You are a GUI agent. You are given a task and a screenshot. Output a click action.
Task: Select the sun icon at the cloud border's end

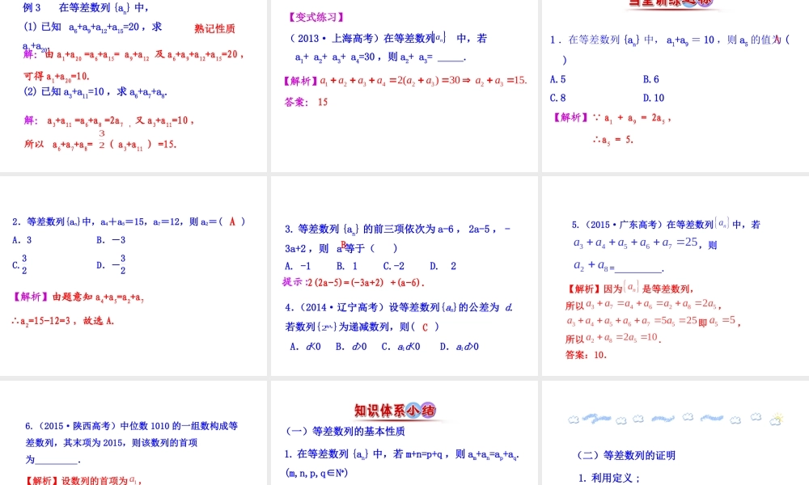(777, 419)
